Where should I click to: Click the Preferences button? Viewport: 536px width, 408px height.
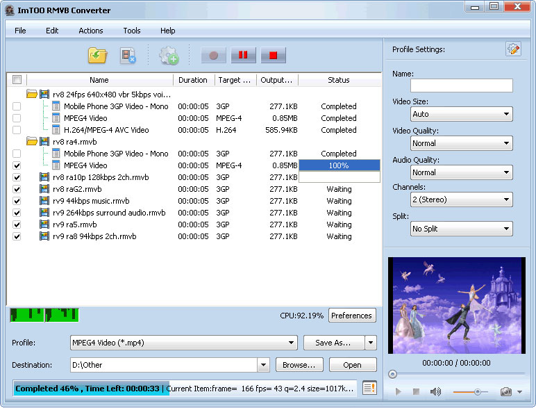click(351, 316)
